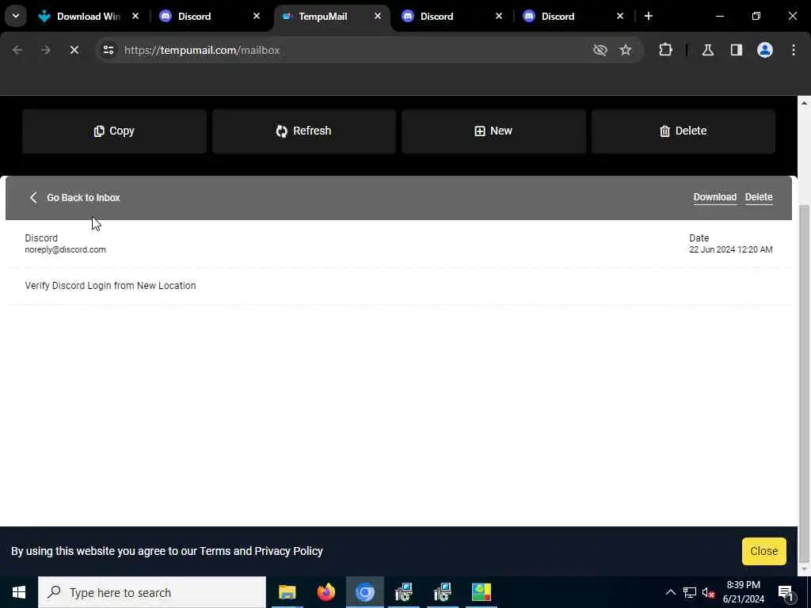Screen dimensions: 811x608
Task: Open the notification center icon
Action: pos(786,593)
